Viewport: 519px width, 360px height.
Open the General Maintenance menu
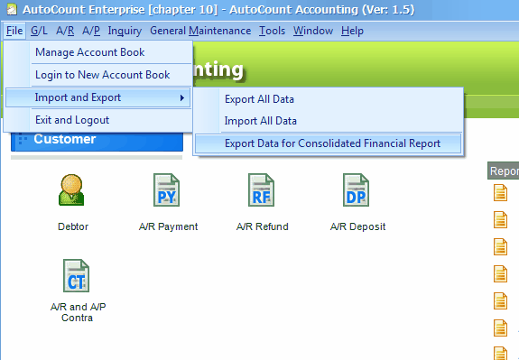(x=200, y=31)
